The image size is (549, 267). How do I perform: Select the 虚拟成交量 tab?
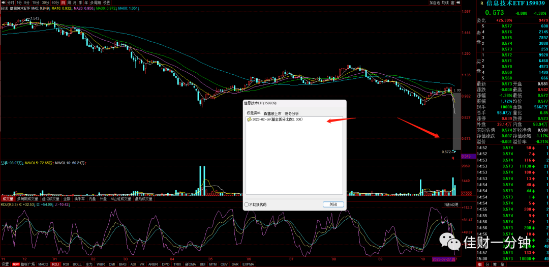(51, 199)
